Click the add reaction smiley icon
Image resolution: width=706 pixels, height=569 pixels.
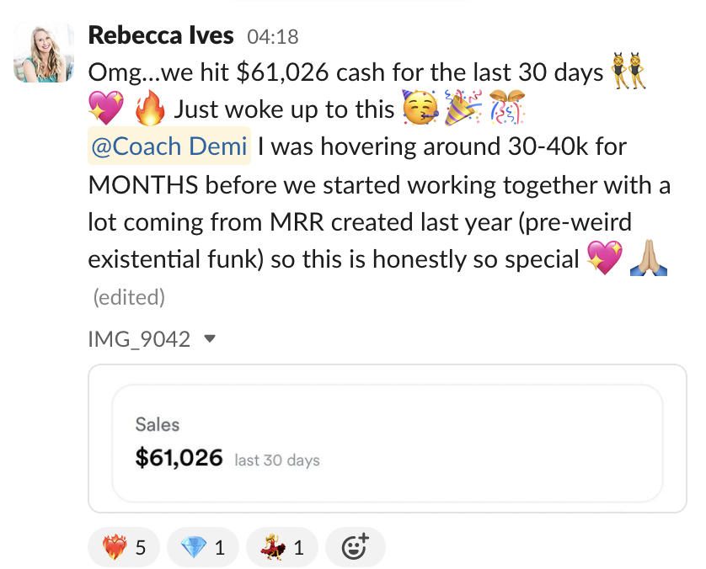pyautogui.click(x=355, y=548)
